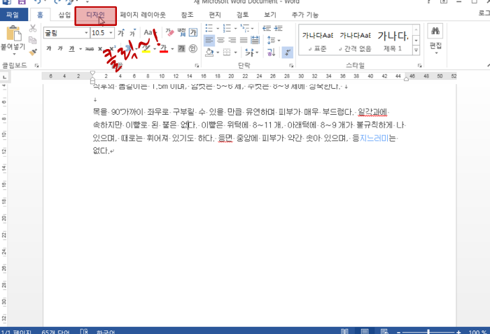Screen dimensions: 490x334
Task: Open the Page Layout tab
Action: pyautogui.click(x=143, y=15)
